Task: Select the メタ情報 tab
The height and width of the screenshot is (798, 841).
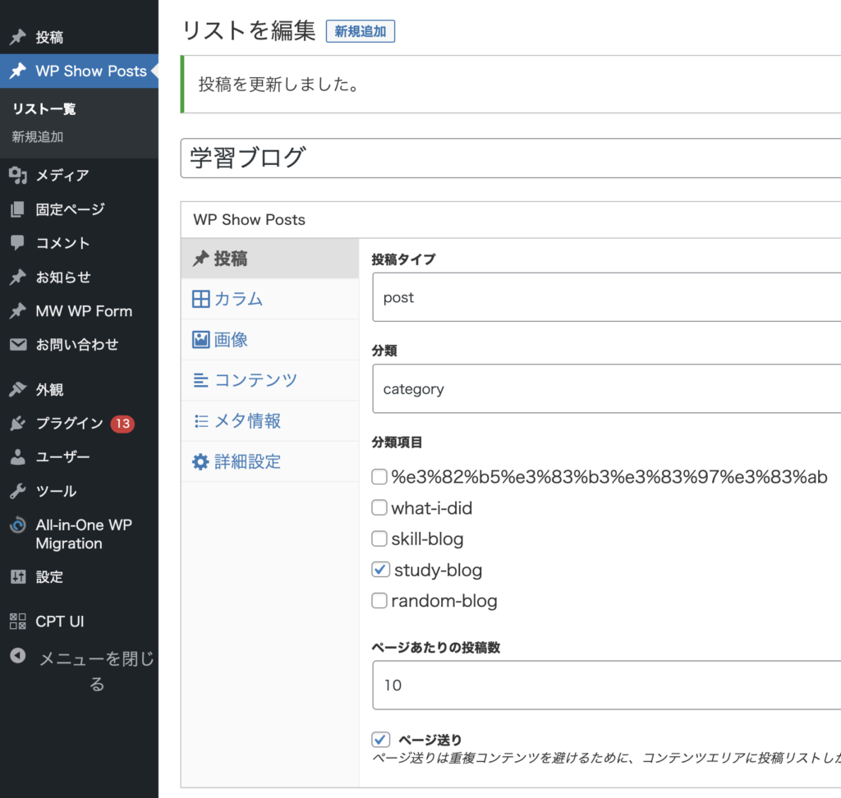Action: click(247, 421)
